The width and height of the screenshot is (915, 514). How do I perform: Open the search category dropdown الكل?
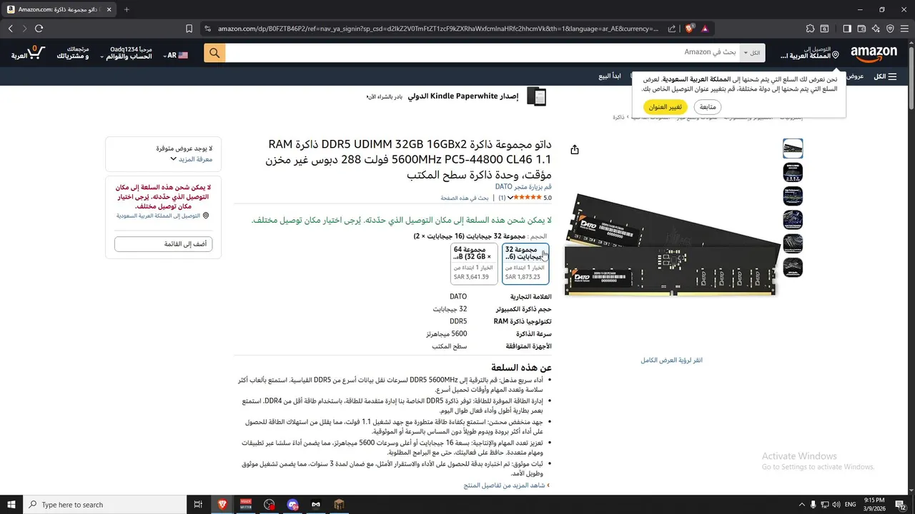[753, 53]
